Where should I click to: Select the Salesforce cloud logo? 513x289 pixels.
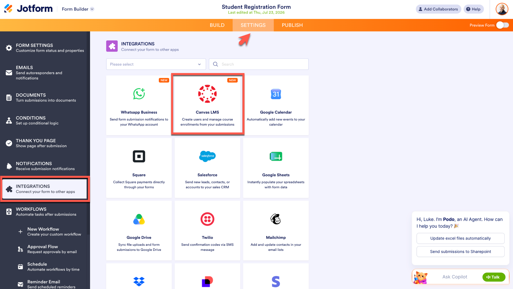tap(207, 156)
